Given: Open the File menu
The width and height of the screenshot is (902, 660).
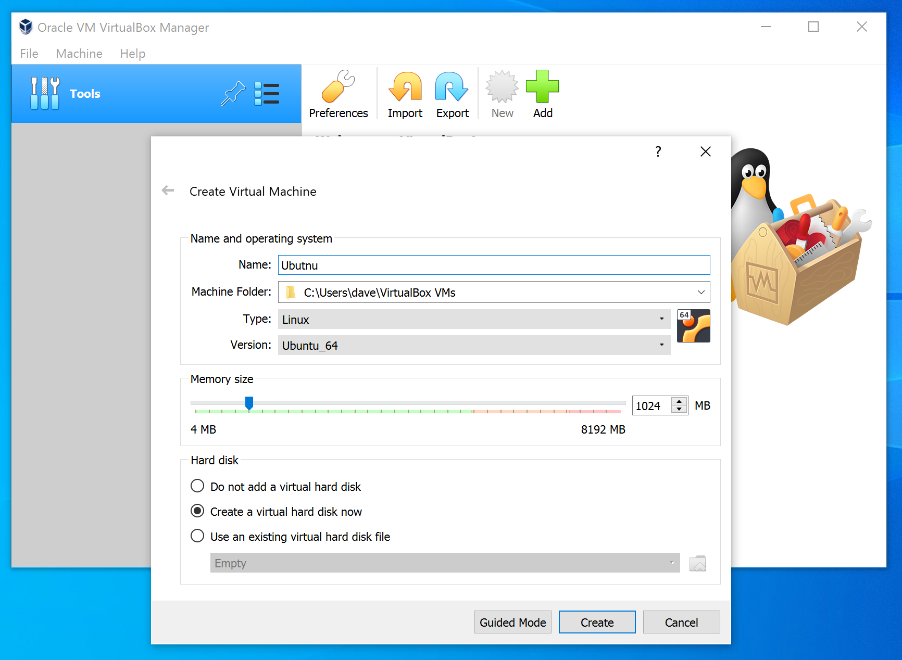Looking at the screenshot, I should coord(29,54).
